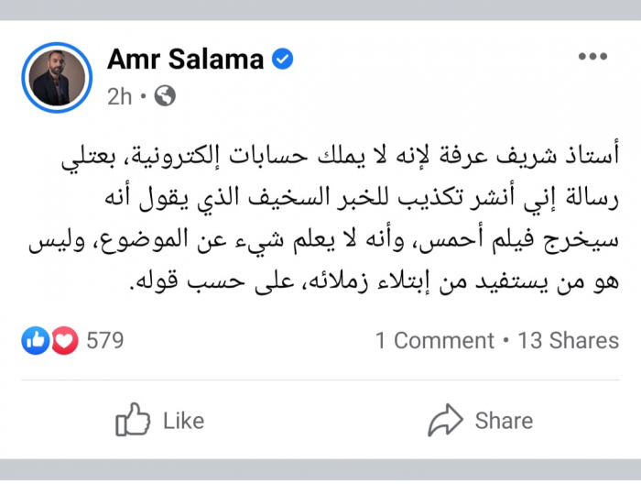
Task: Click the thumbs-up Like icon
Action: [x=133, y=420]
